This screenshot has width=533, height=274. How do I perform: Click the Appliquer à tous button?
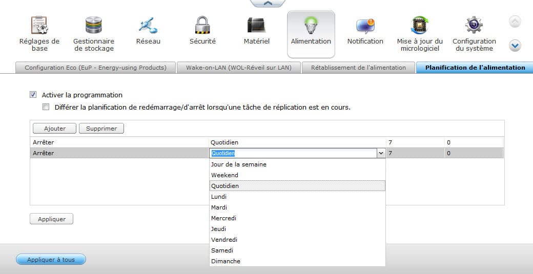point(51,259)
